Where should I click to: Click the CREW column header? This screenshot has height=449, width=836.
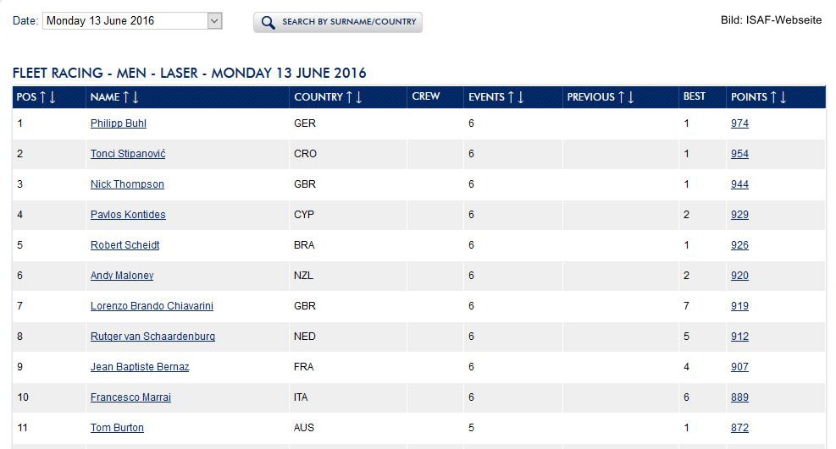tap(426, 96)
